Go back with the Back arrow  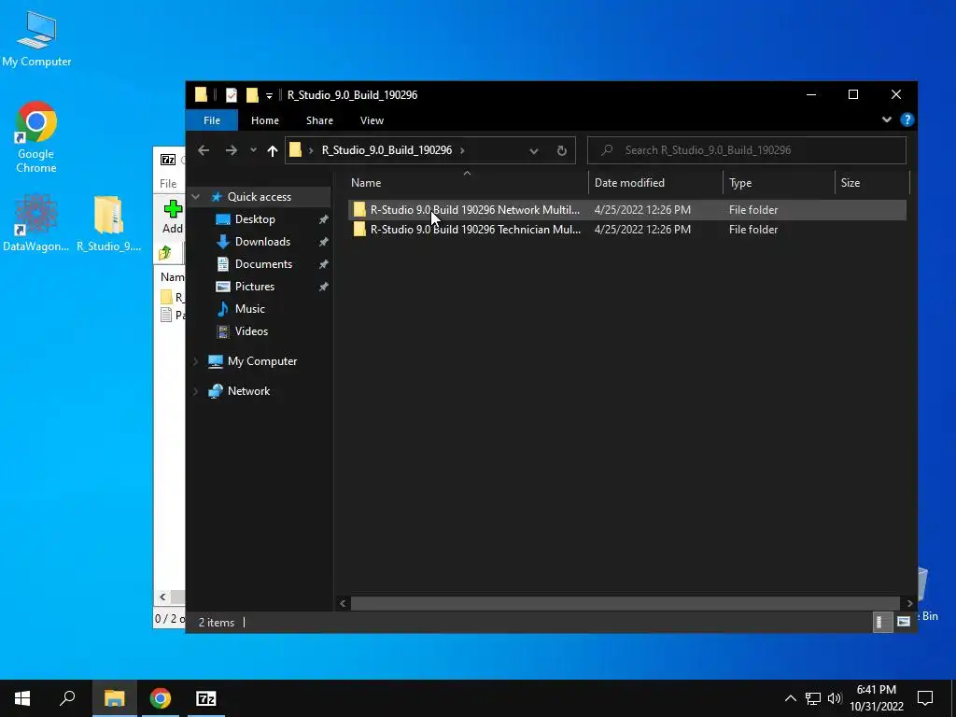tap(204, 150)
